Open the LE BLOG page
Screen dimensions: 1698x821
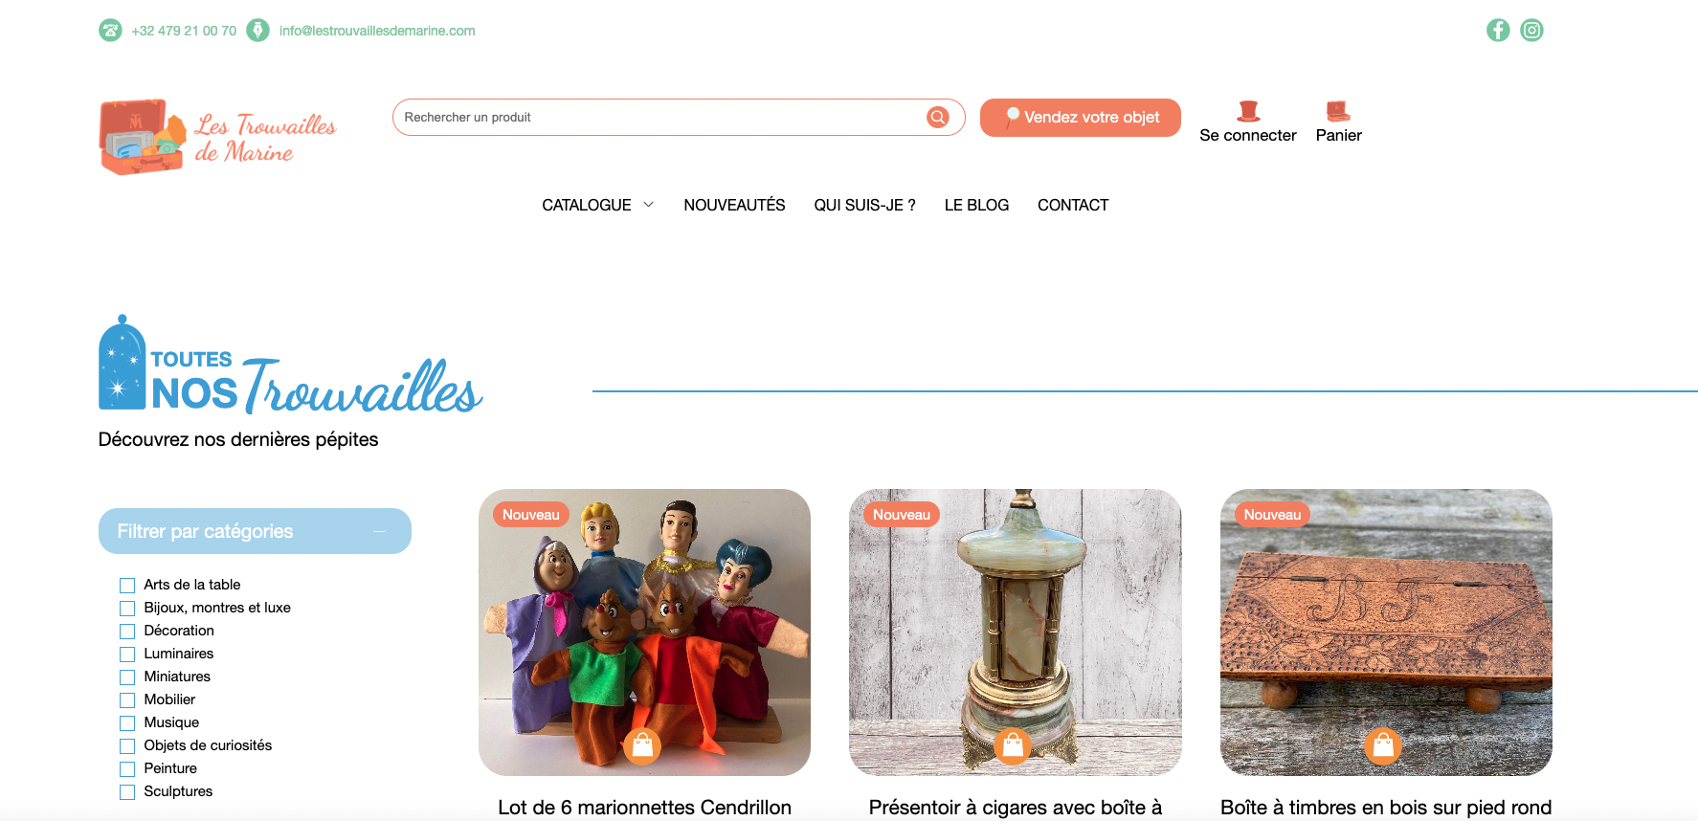pyautogui.click(x=976, y=205)
